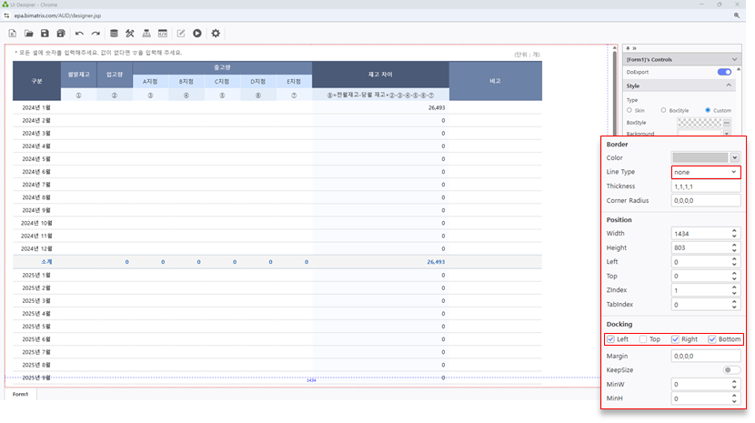755x423 pixels.
Task: Click the canvas vertical scrollbar
Action: (x=614, y=92)
